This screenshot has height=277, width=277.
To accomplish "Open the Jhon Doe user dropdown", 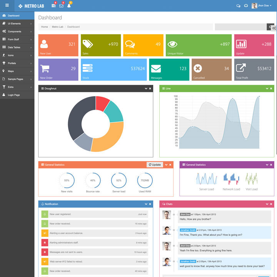I will point(262,6).
